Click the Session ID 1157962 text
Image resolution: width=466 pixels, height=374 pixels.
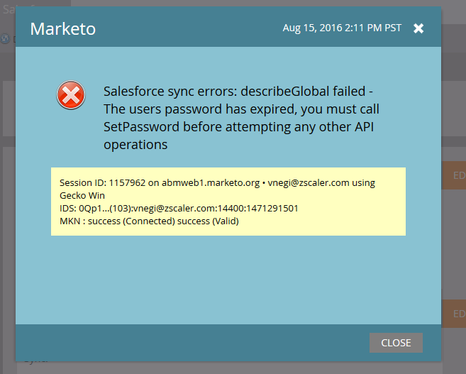(102, 182)
